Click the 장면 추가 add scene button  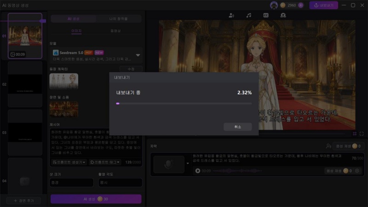click(x=24, y=201)
